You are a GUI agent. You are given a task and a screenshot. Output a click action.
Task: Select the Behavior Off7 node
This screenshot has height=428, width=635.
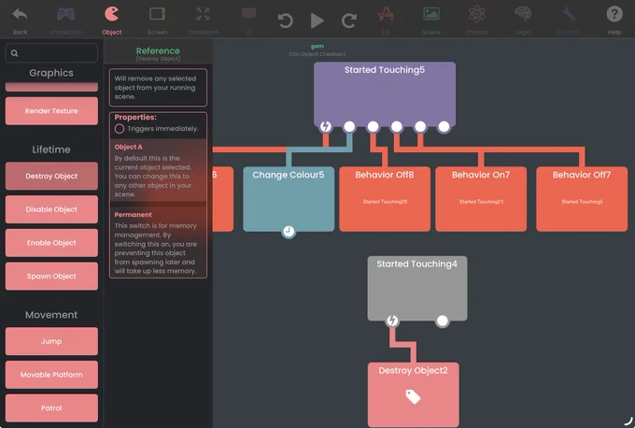click(x=582, y=199)
